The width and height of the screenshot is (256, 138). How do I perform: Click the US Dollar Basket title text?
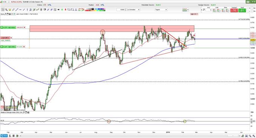(x=36, y=2)
